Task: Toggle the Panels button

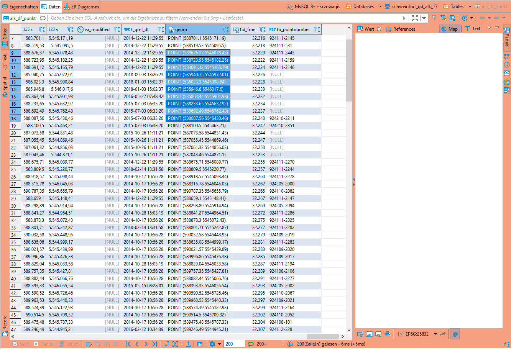Action: pos(507,38)
